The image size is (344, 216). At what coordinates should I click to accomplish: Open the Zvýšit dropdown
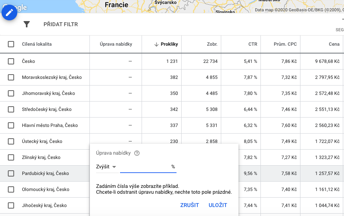[106, 167]
